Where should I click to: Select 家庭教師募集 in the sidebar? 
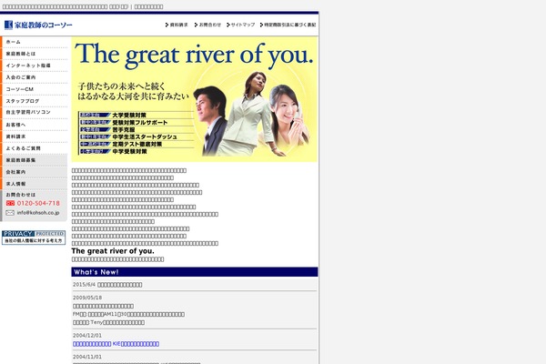(x=35, y=160)
